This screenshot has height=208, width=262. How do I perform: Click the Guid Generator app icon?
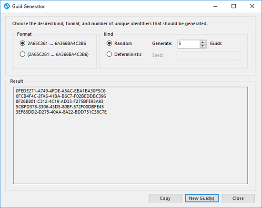(7, 6)
